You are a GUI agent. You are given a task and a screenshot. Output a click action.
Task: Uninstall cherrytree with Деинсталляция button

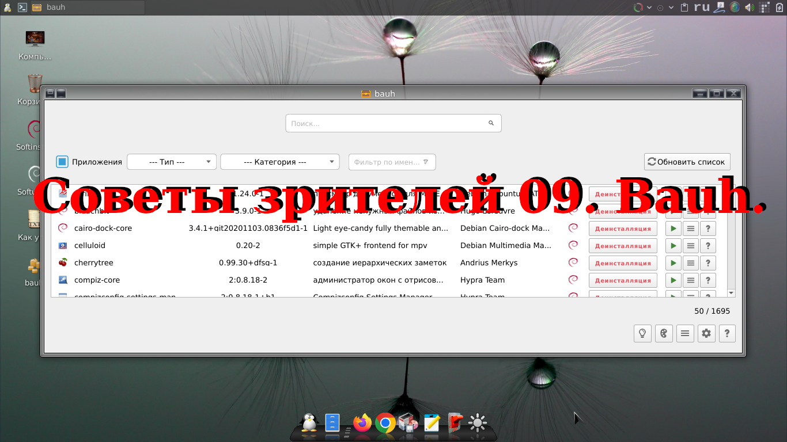[623, 263]
